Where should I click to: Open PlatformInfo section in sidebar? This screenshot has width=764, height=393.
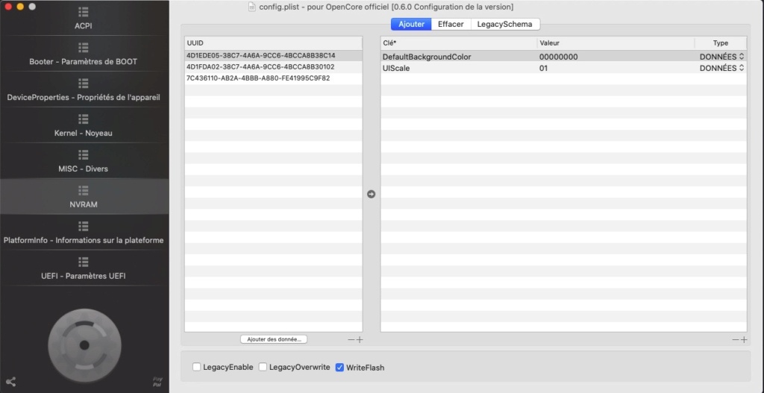(84, 232)
